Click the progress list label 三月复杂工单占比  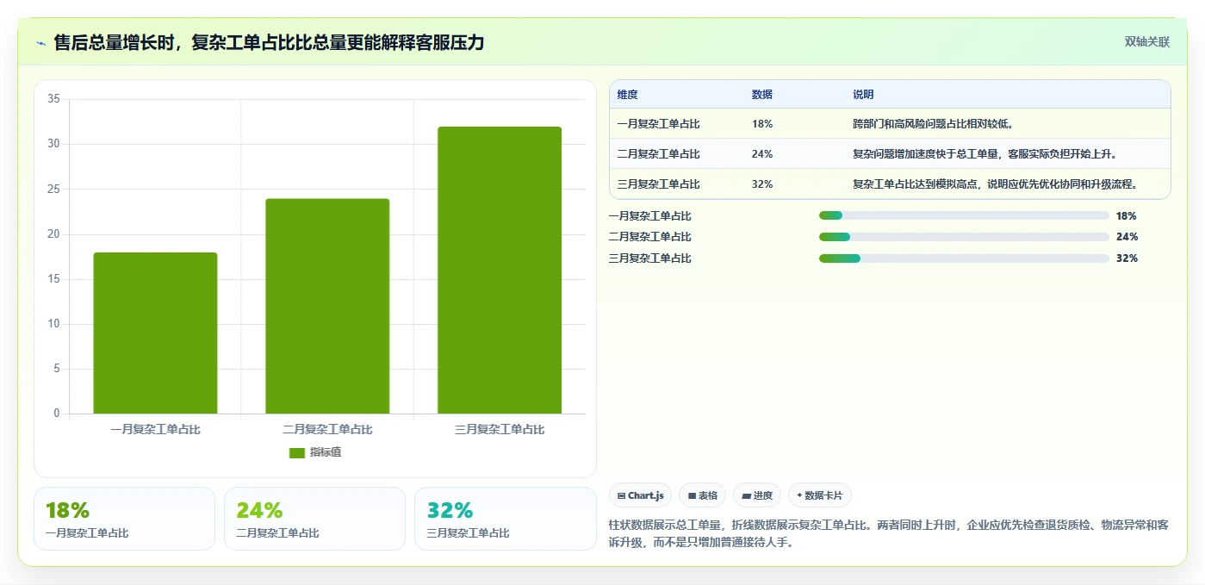tap(649, 258)
